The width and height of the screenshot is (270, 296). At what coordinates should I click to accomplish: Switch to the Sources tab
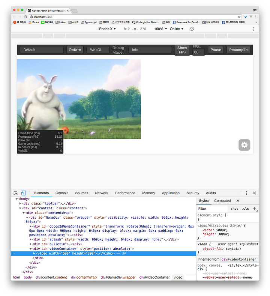click(x=82, y=193)
